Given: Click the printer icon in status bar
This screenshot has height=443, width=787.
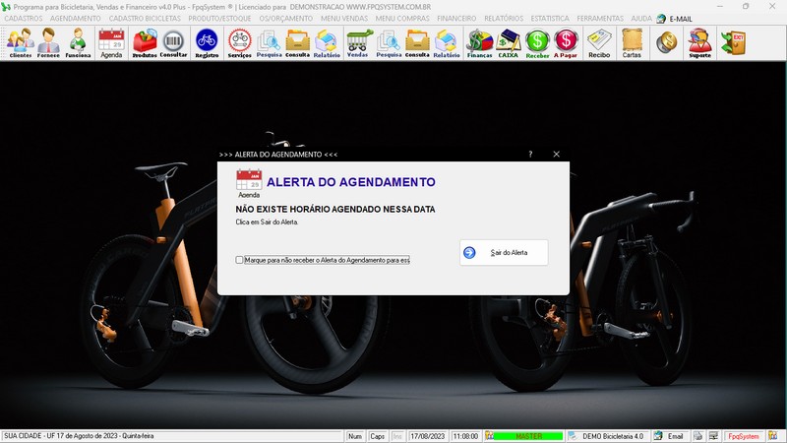Looking at the screenshot, I should pyautogui.click(x=697, y=436).
